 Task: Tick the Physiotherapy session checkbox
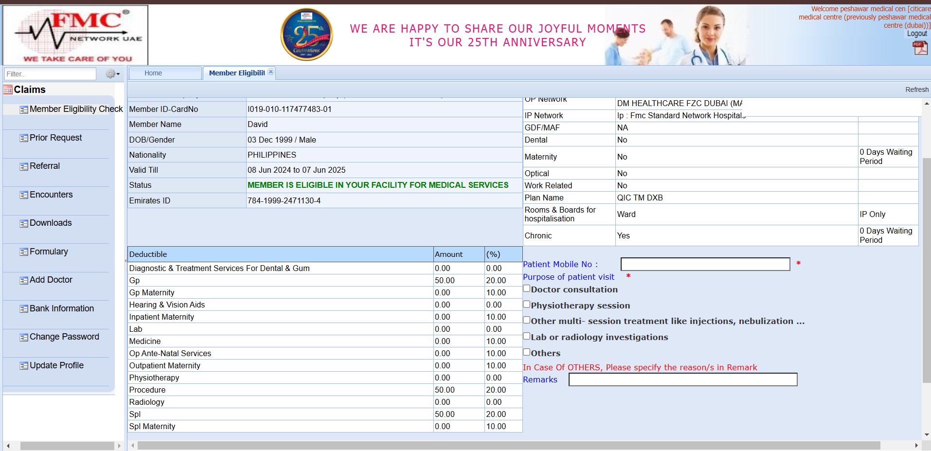tap(526, 305)
